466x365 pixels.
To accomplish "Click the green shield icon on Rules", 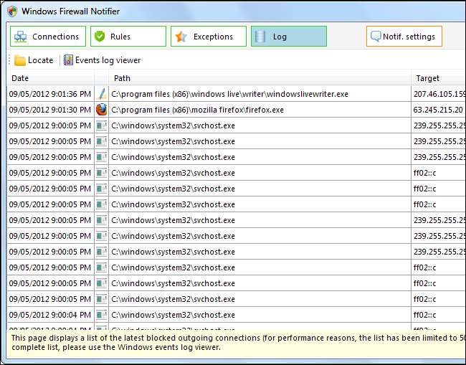I will (99, 37).
